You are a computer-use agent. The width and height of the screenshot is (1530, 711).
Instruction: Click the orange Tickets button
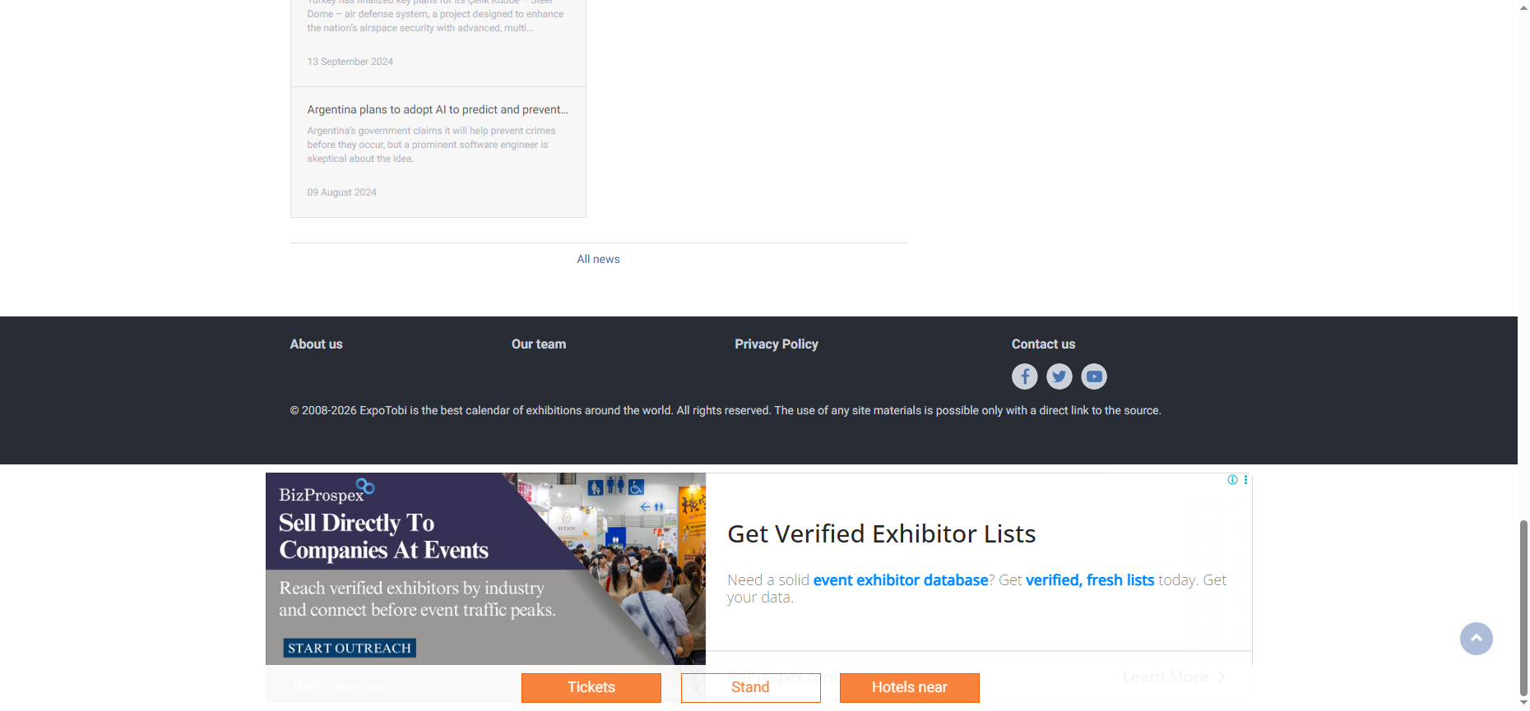[x=591, y=688]
